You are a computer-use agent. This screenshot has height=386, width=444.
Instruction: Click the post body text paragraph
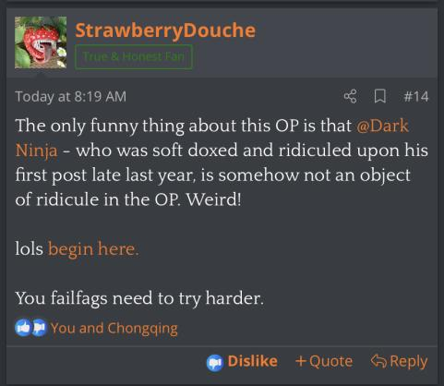pos(222,163)
